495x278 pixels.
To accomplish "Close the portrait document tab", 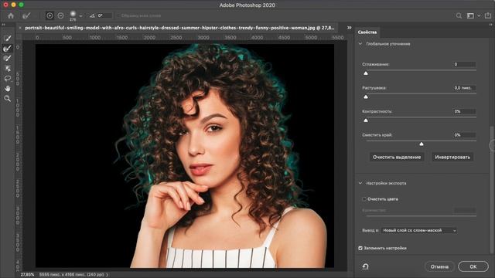I will [21, 28].
